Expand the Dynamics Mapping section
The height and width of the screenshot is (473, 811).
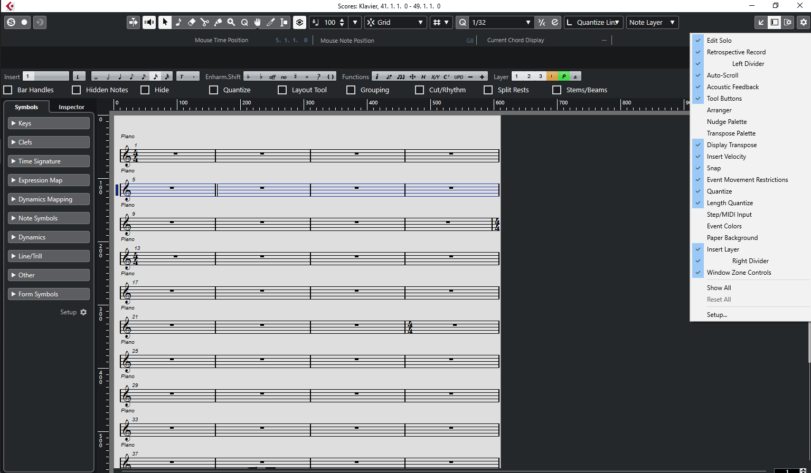(49, 199)
